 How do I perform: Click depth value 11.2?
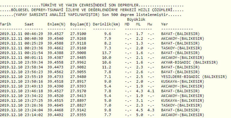click(106, 67)
